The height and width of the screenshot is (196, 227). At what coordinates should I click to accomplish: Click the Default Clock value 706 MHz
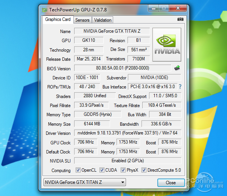[x=86, y=152]
